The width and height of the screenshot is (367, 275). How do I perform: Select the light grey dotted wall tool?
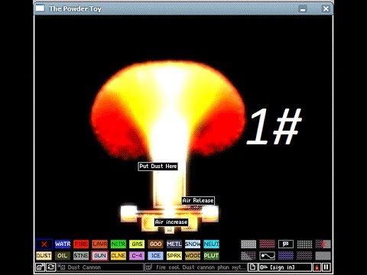248,244
